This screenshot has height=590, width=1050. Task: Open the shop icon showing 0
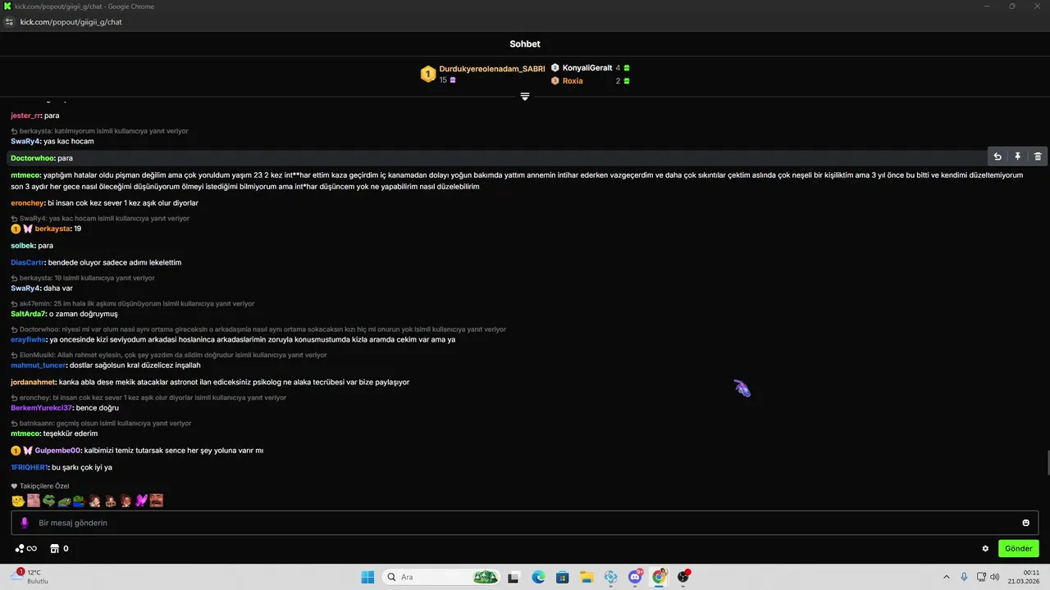pos(60,548)
